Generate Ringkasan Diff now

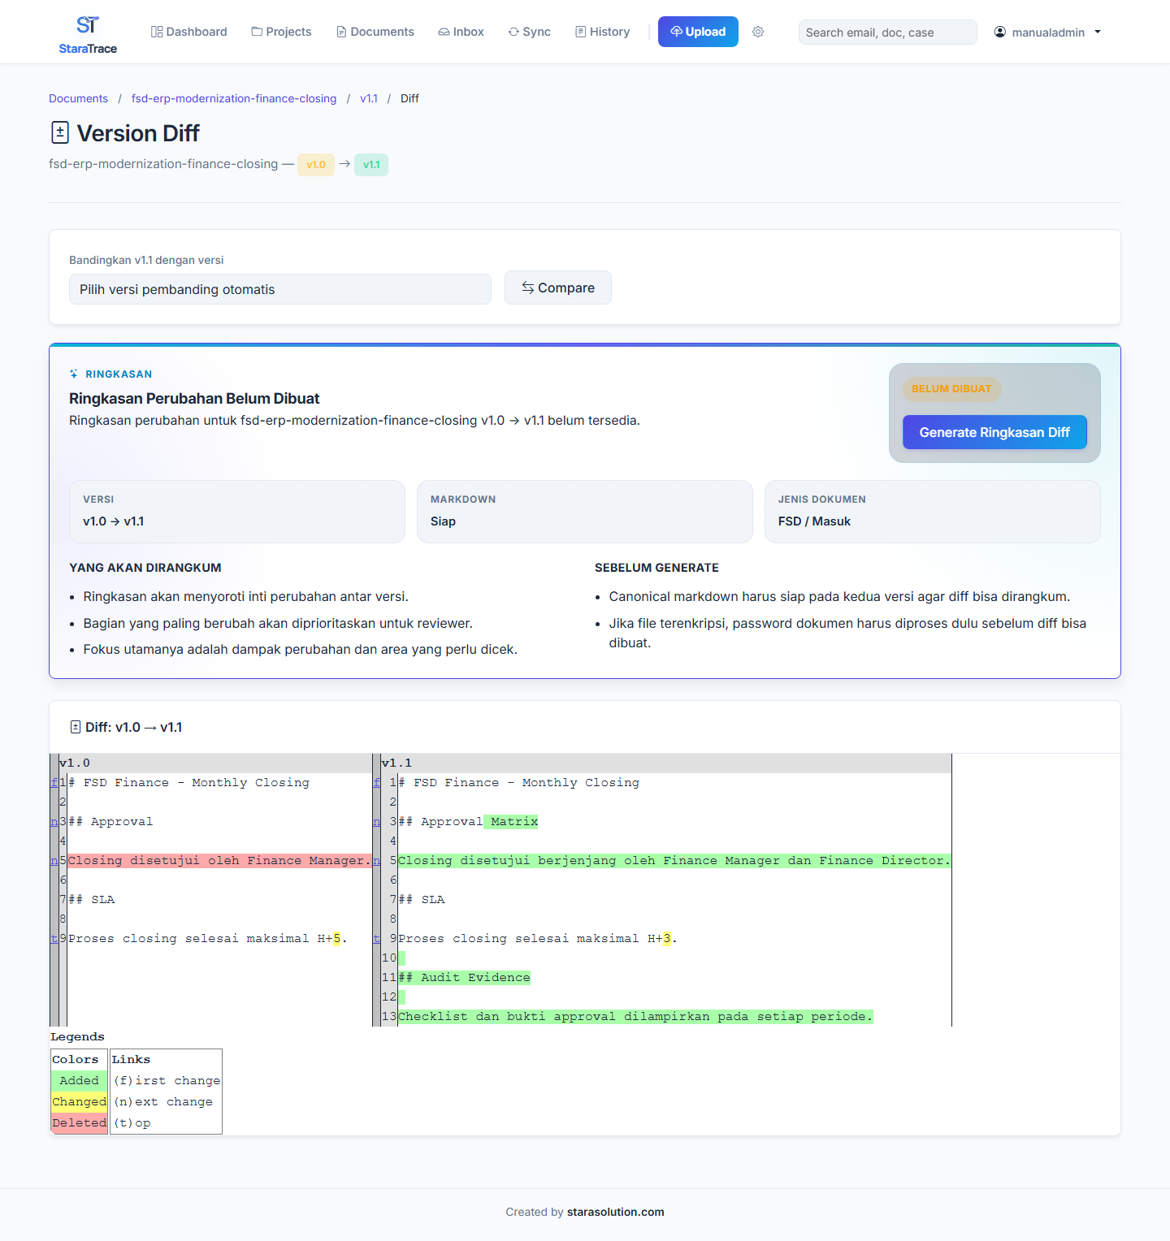[994, 432]
